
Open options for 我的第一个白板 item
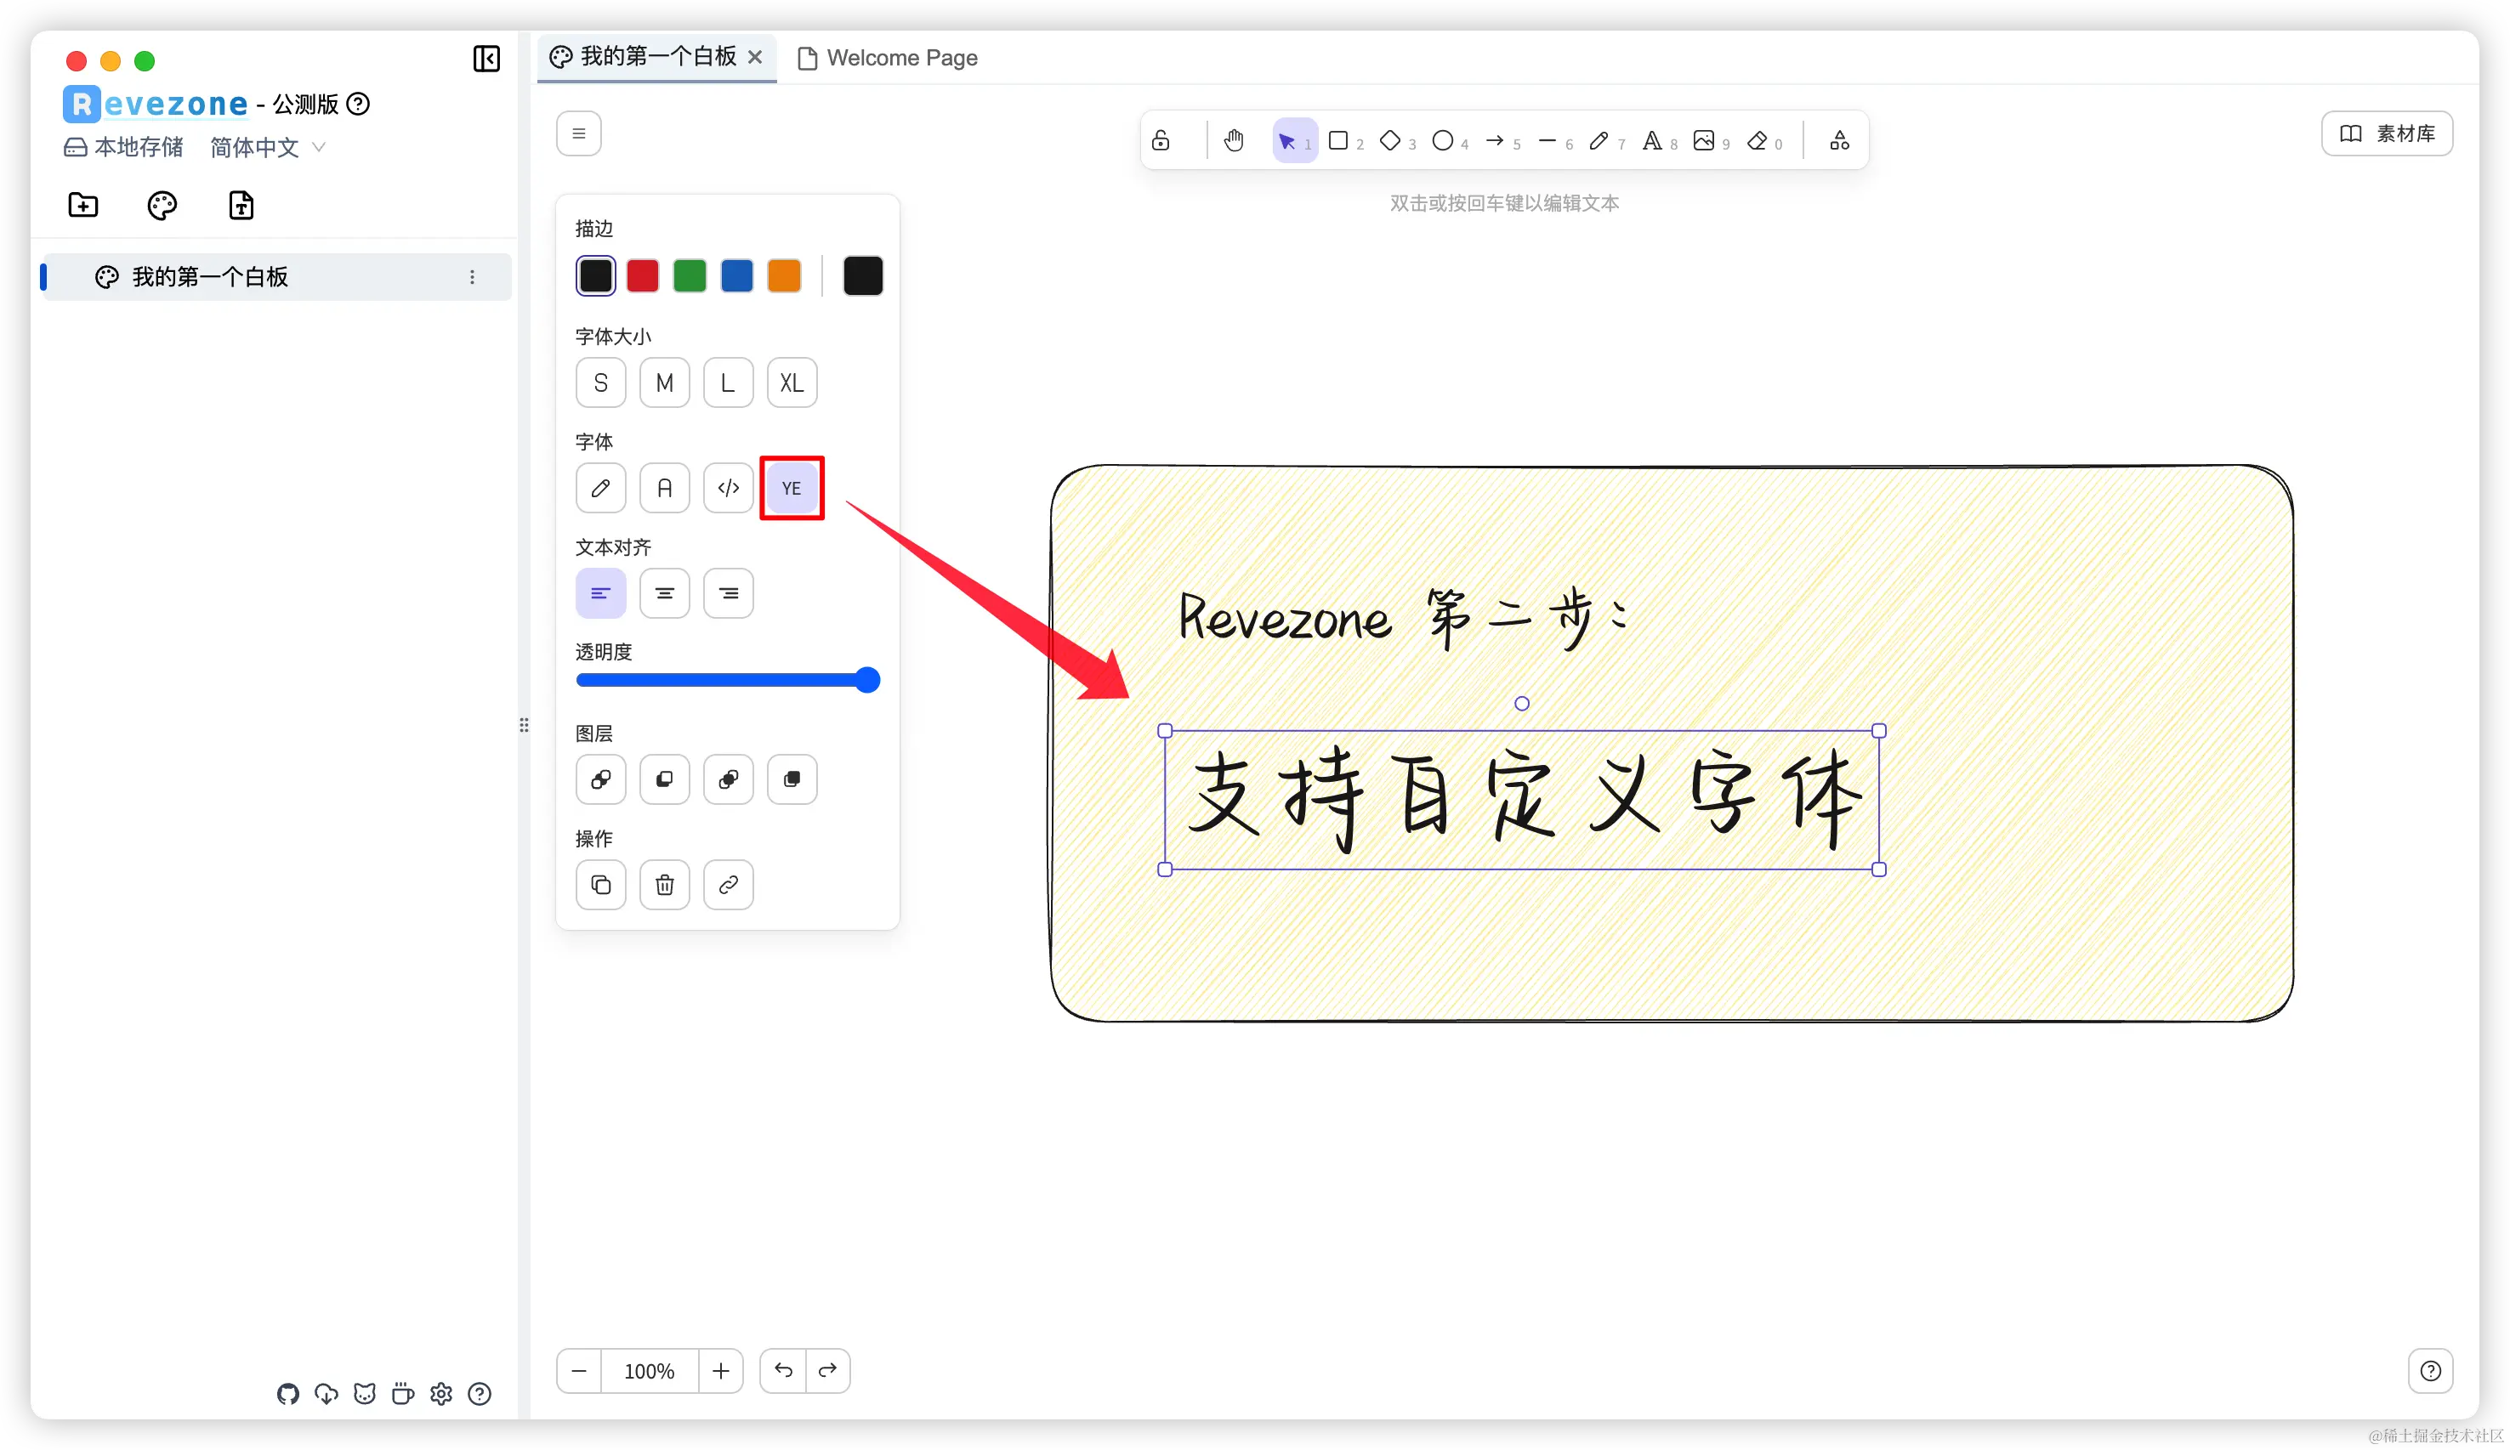pyautogui.click(x=472, y=277)
